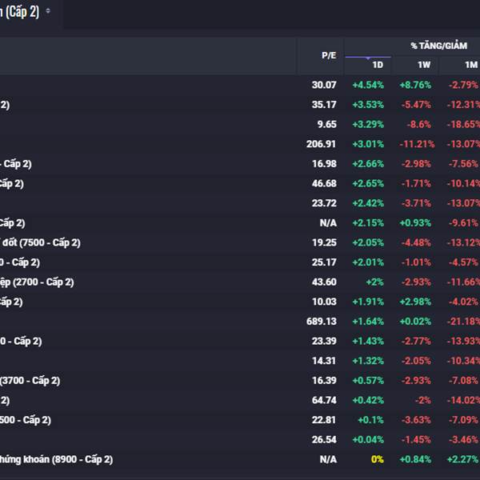
Task: Click the +4.54% 1D value
Action: (x=369, y=85)
